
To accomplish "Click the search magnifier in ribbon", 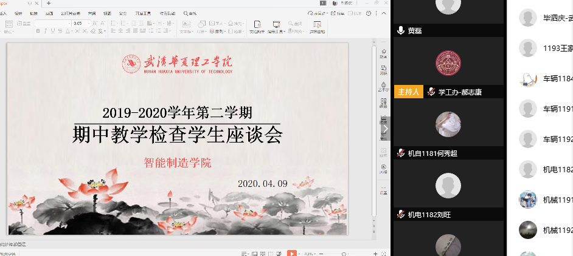I will (185, 13).
